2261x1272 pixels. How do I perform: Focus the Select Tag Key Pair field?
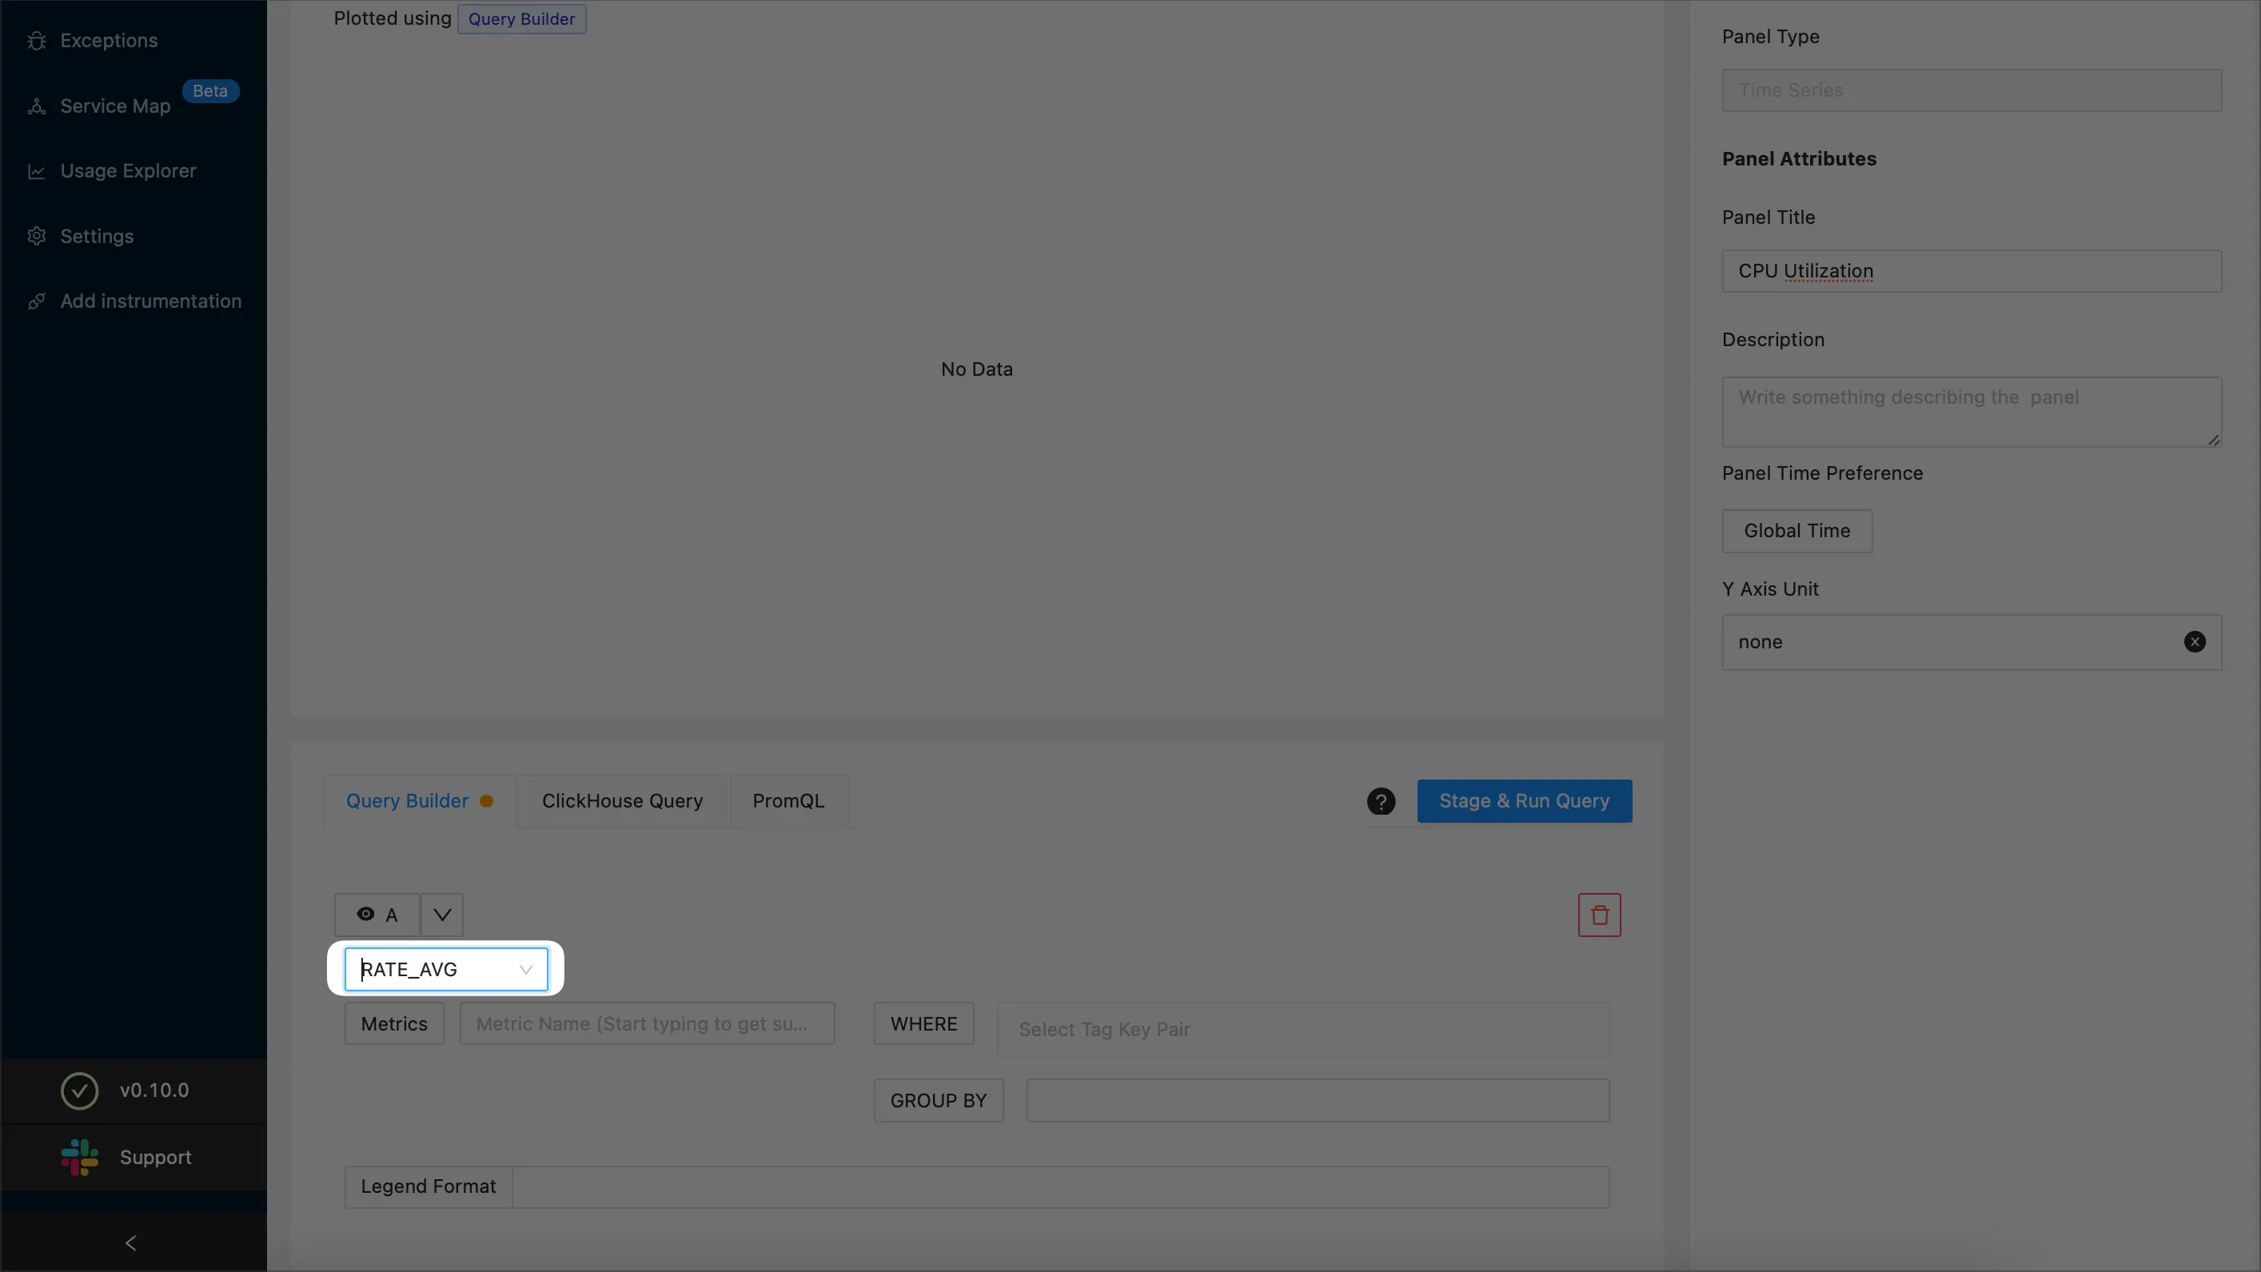1303,1030
